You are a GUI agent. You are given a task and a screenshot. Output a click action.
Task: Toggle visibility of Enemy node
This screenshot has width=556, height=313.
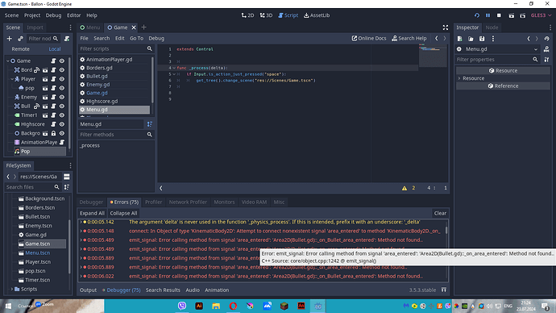(x=62, y=97)
